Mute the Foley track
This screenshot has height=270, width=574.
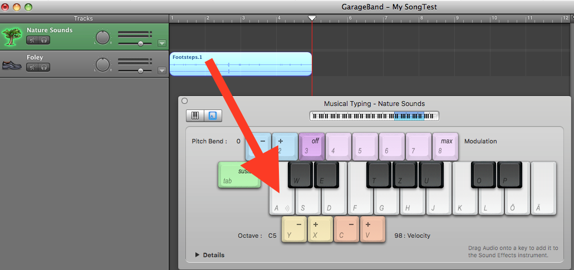click(32, 67)
